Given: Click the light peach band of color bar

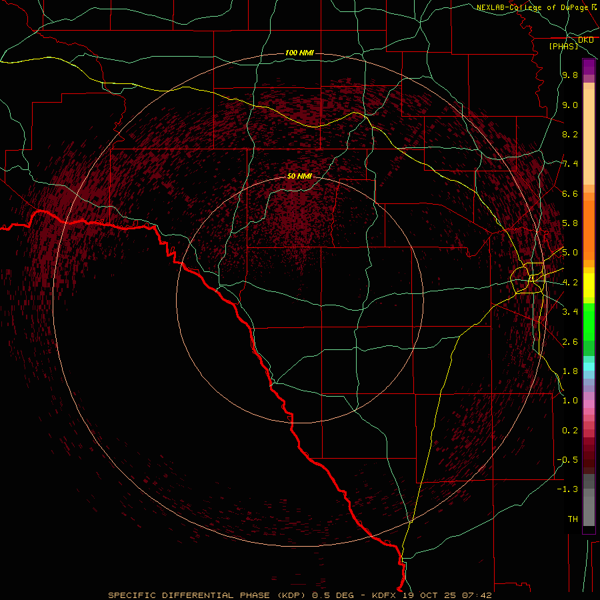Looking at the screenshot, I should [x=589, y=137].
